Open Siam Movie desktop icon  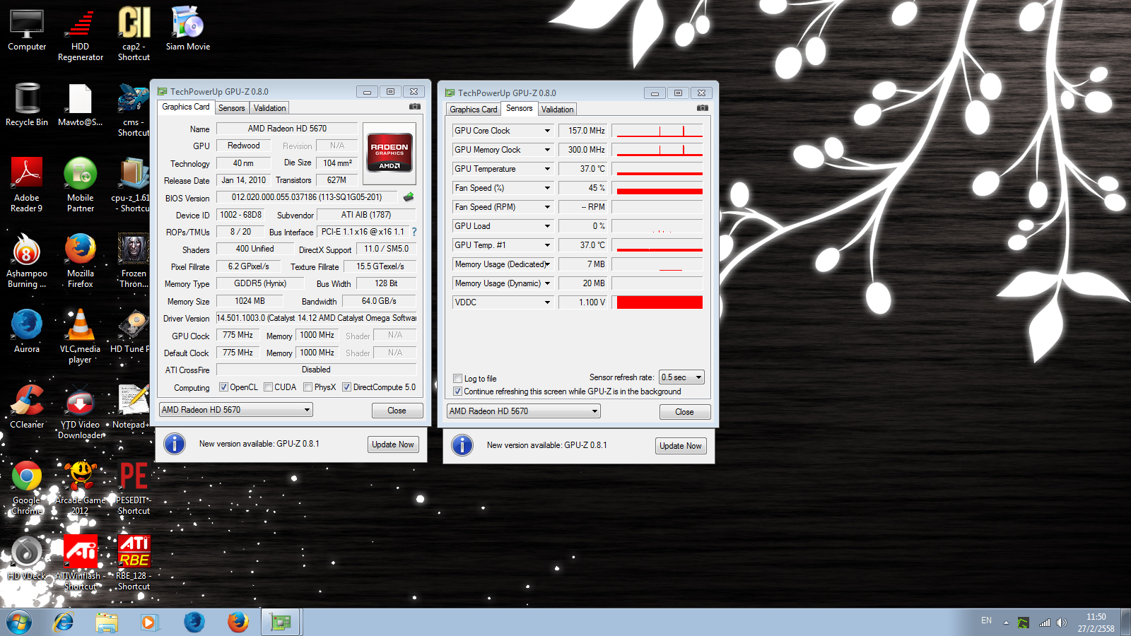[188, 28]
